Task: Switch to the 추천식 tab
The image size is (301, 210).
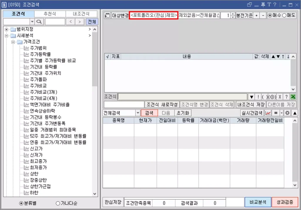Action: tap(50, 14)
